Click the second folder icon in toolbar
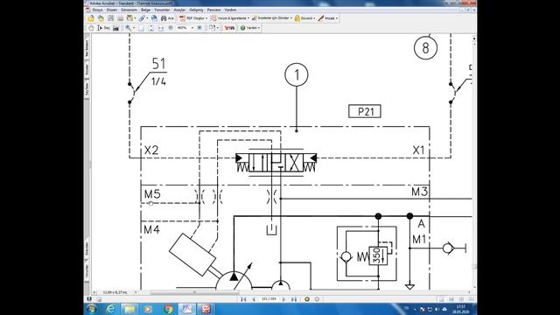560x315 pixels. [x=101, y=18]
